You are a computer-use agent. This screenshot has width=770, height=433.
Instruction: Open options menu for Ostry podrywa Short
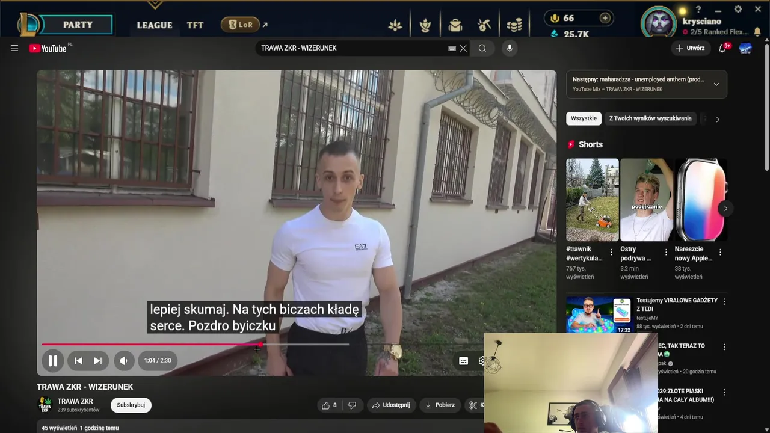click(666, 252)
